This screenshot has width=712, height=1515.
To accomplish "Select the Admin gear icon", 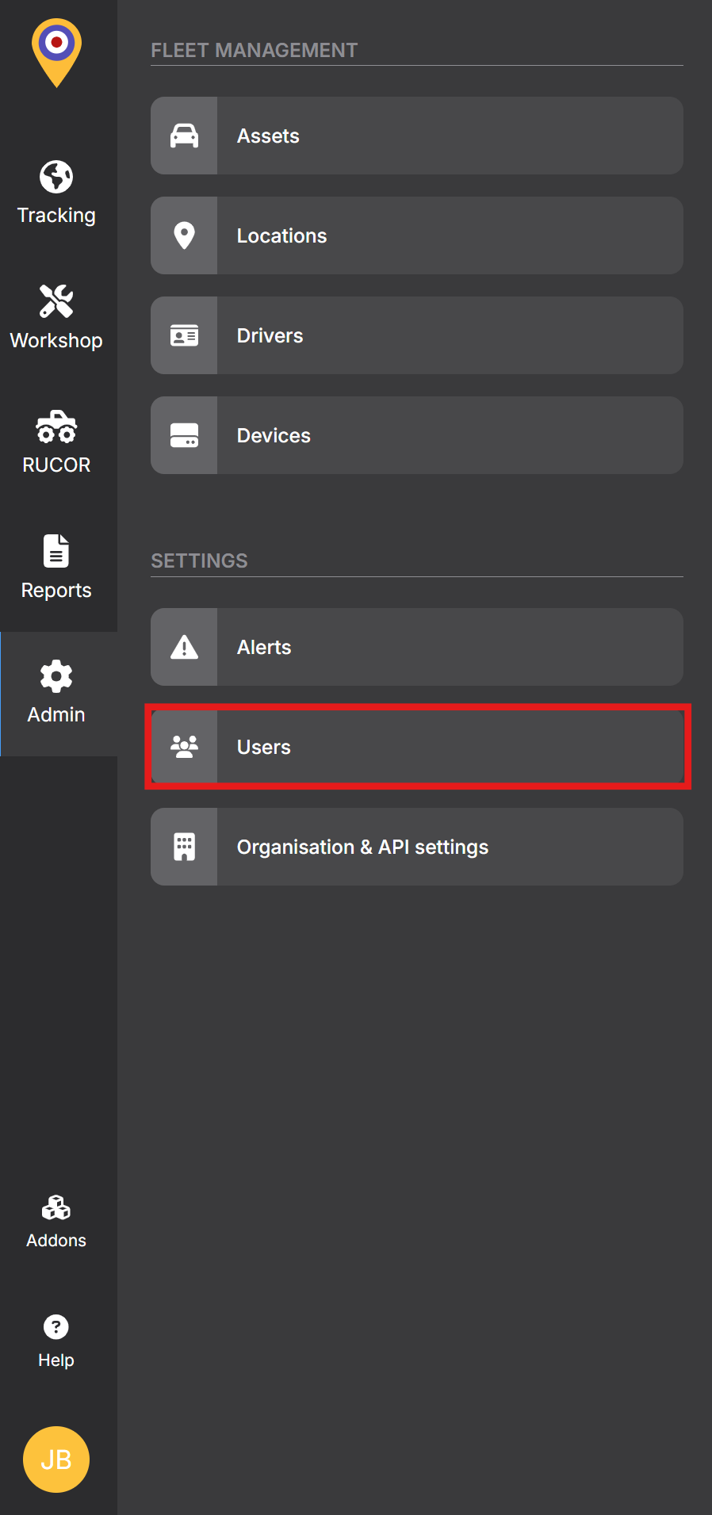I will pyautogui.click(x=56, y=676).
